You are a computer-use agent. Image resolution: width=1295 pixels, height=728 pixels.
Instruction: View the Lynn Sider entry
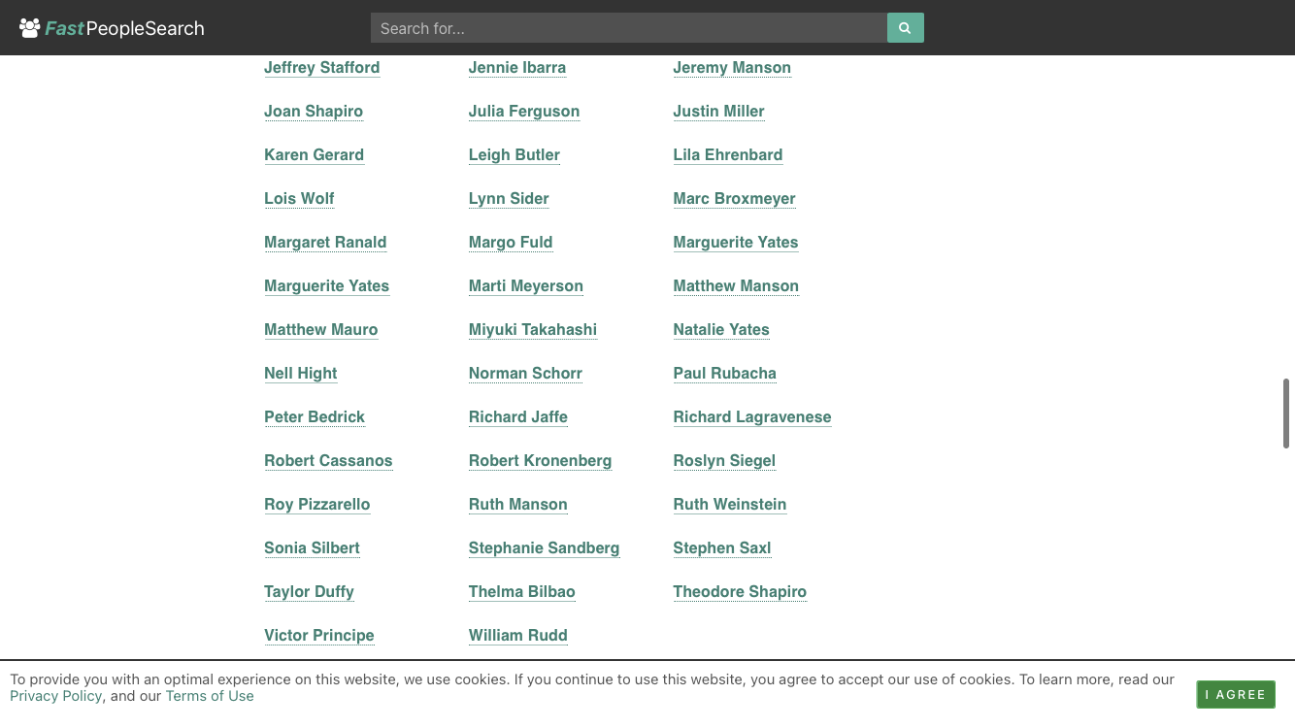click(509, 198)
